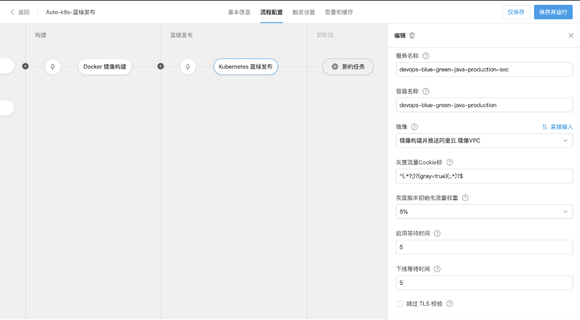Show help for 灰度流量Cookie标

pos(449,162)
